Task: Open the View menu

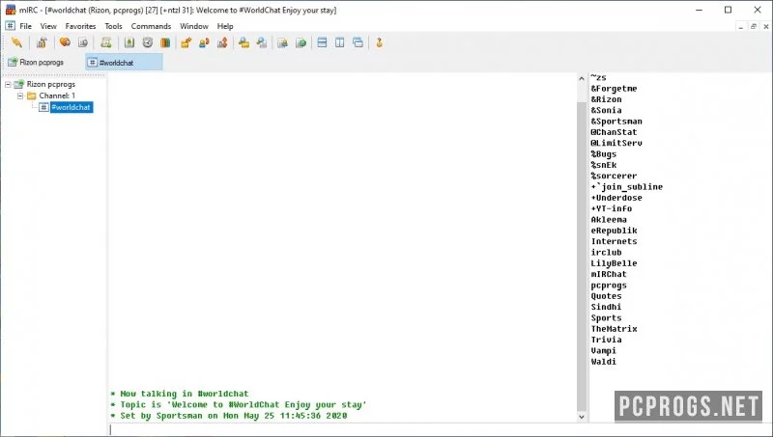Action: click(x=48, y=26)
